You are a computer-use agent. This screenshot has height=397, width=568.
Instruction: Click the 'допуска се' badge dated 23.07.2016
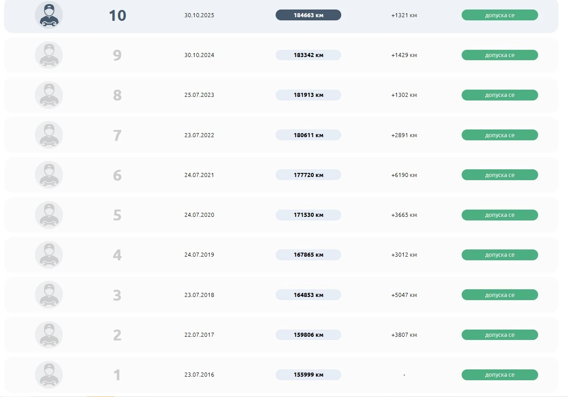[500, 375]
